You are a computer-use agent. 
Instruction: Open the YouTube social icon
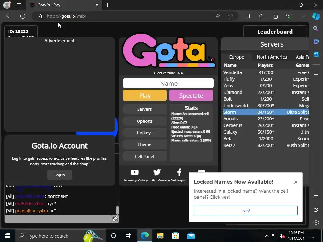tap(135, 172)
